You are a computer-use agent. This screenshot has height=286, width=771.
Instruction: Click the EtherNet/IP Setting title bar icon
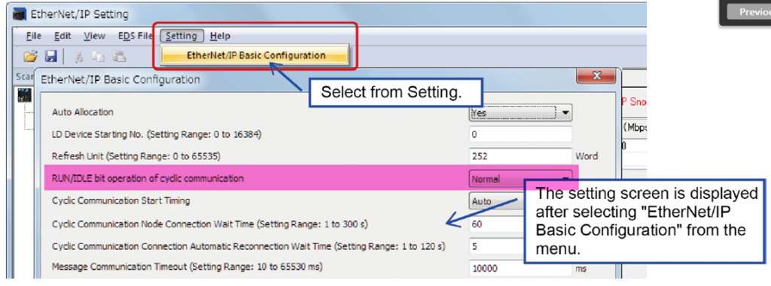[19, 14]
